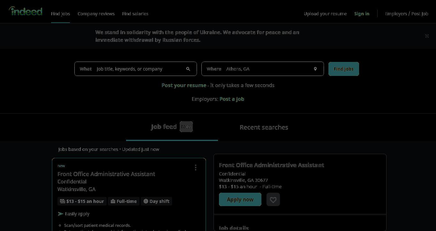The image size is (436, 231).
Task: Click the Post your resume link
Action: (x=184, y=85)
